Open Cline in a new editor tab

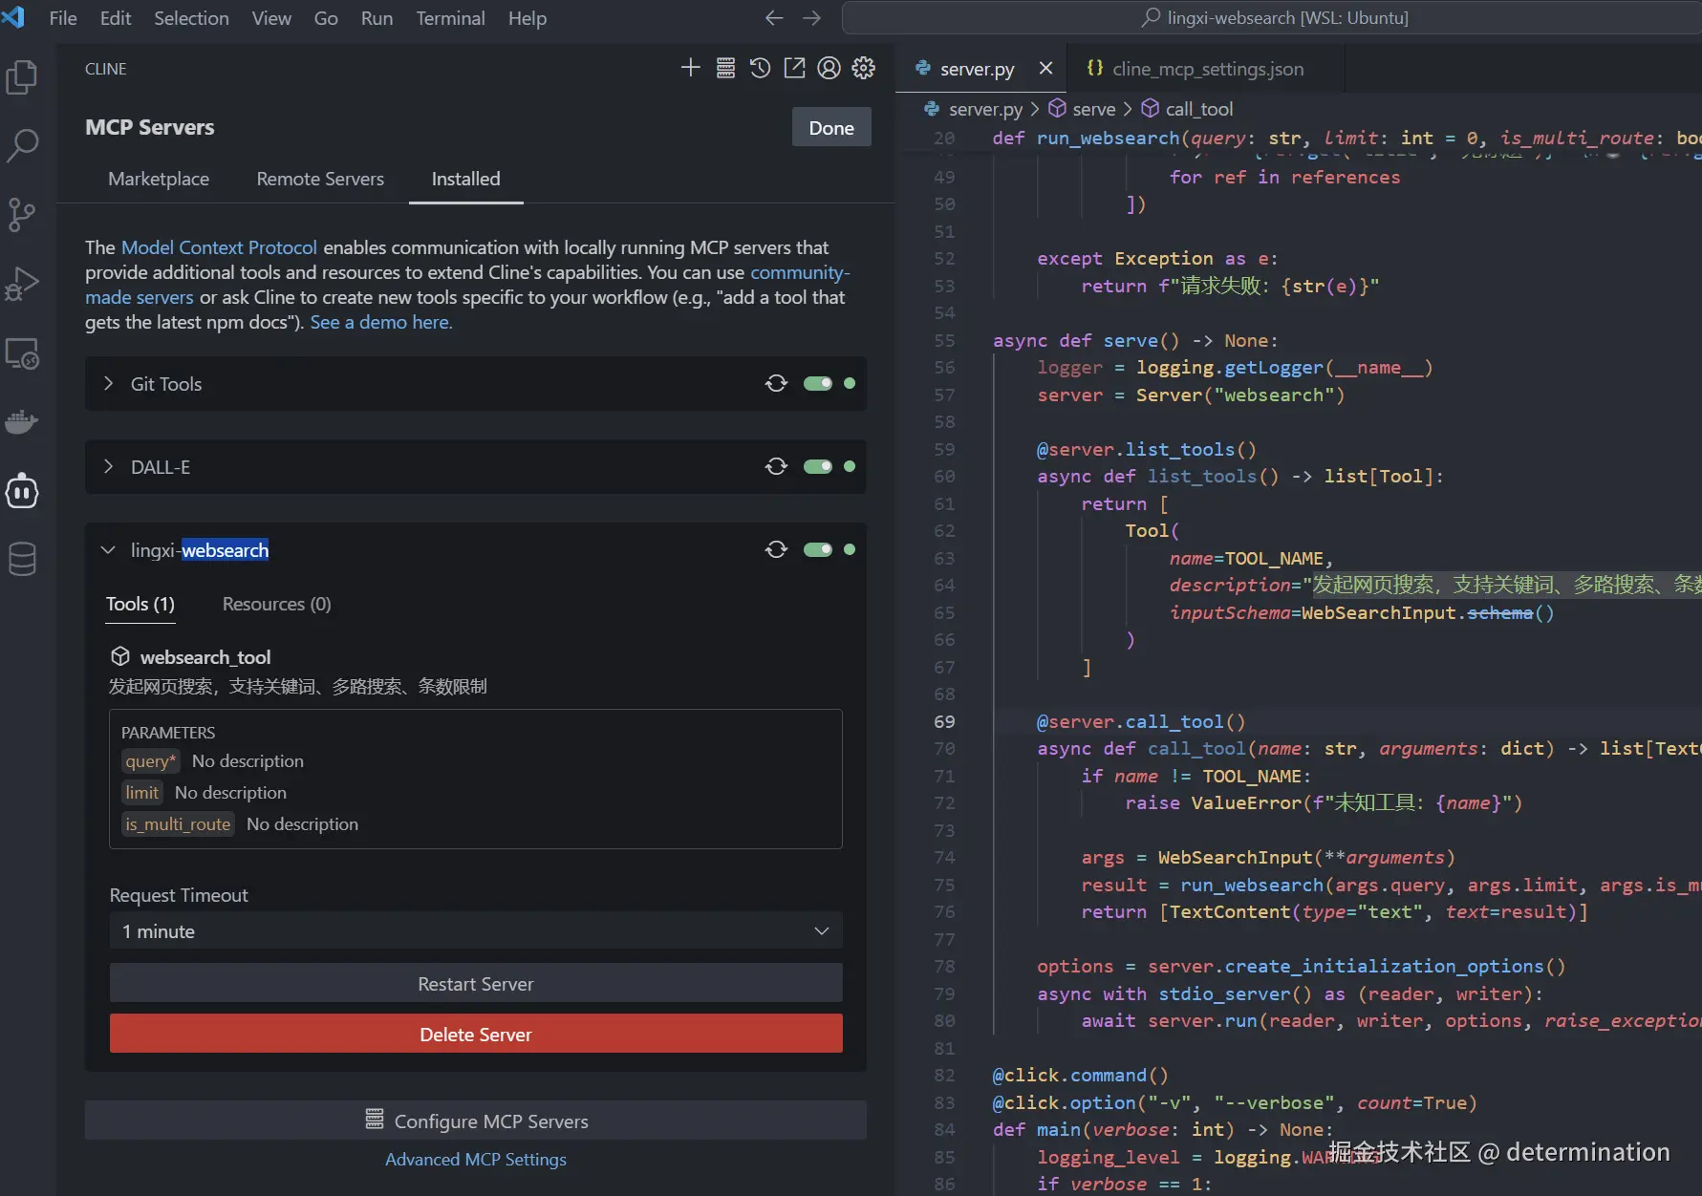tap(794, 68)
